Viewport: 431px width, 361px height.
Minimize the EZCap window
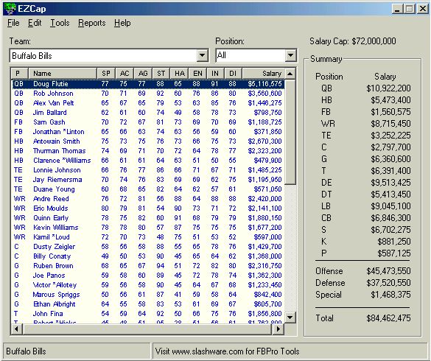[x=396, y=9]
